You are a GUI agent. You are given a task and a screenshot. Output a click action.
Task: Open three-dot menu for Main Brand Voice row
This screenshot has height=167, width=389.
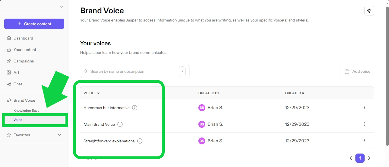(365, 124)
